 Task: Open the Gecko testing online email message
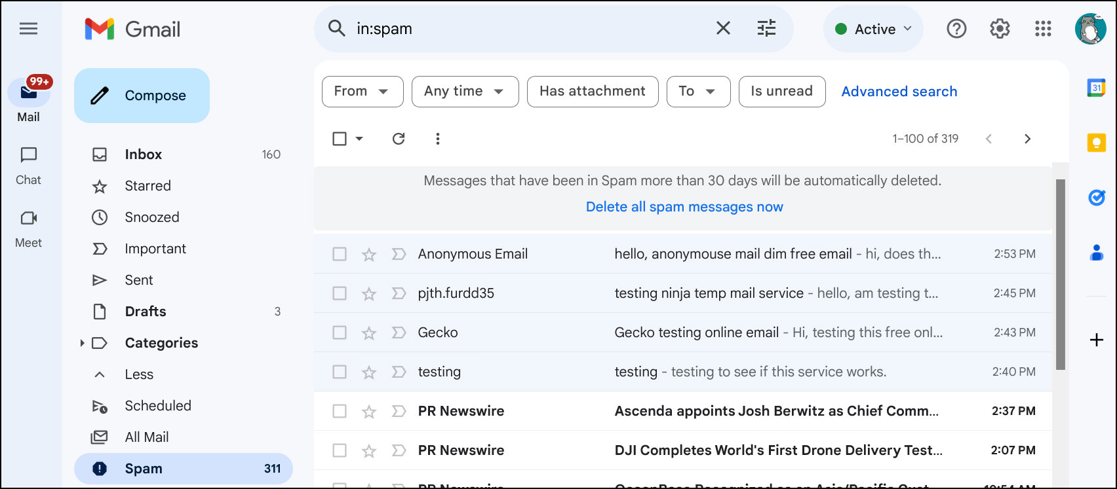[x=683, y=333]
